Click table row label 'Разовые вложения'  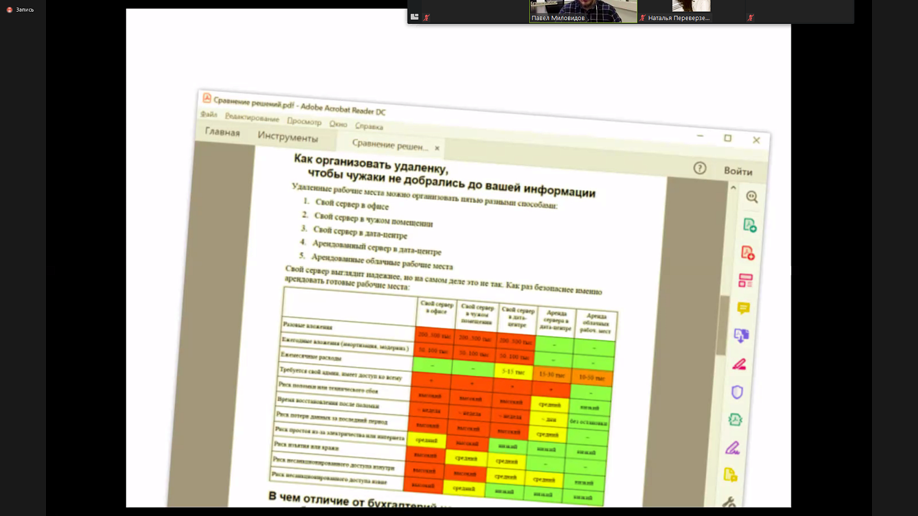tap(307, 325)
